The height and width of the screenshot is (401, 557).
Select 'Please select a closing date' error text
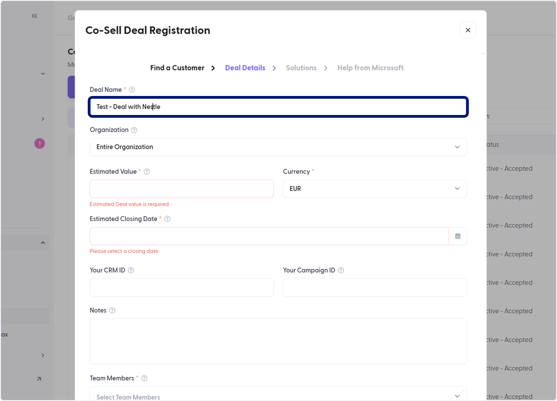click(x=124, y=251)
